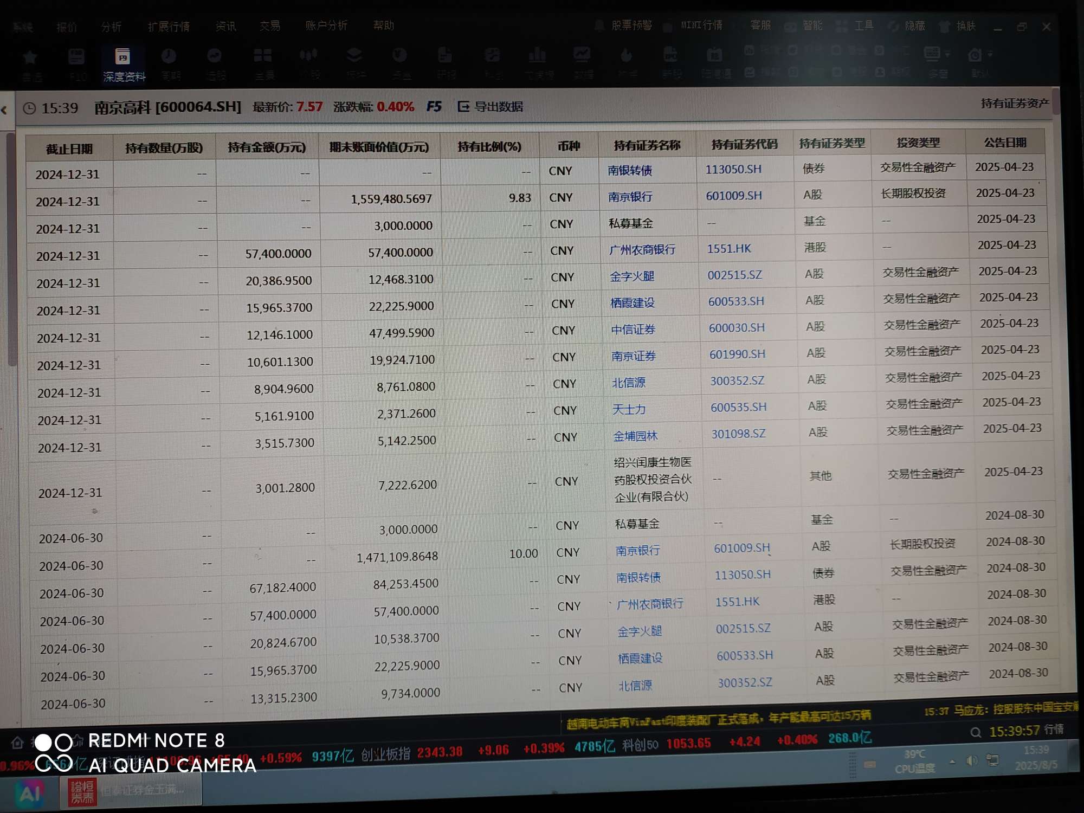Open the candlestick chart toolbar icon
Image resolution: width=1084 pixels, height=813 pixels.
(x=308, y=55)
